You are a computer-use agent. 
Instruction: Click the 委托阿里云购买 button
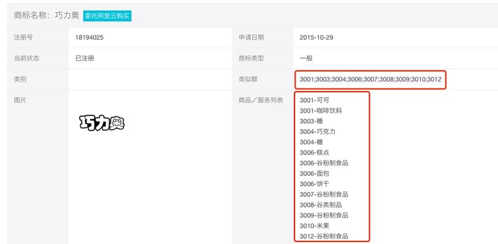(x=107, y=16)
